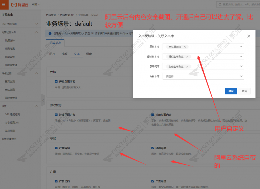260x189 pixels.
Task: Open 内容检测 API under 设置
Action: [12, 122]
